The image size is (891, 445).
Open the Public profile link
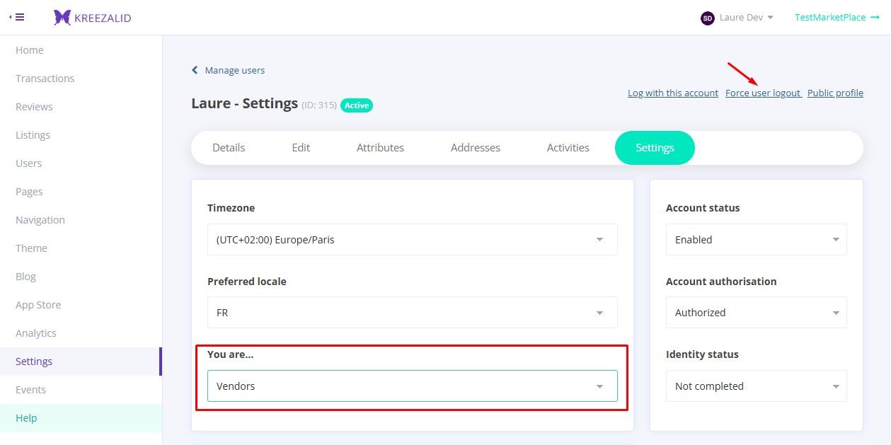click(835, 93)
